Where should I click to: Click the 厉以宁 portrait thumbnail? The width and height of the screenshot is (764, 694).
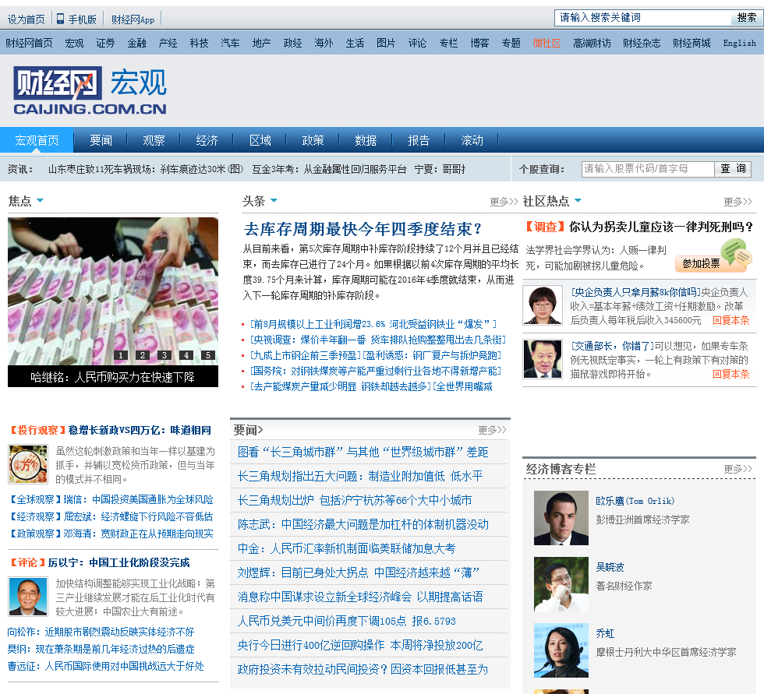28,597
